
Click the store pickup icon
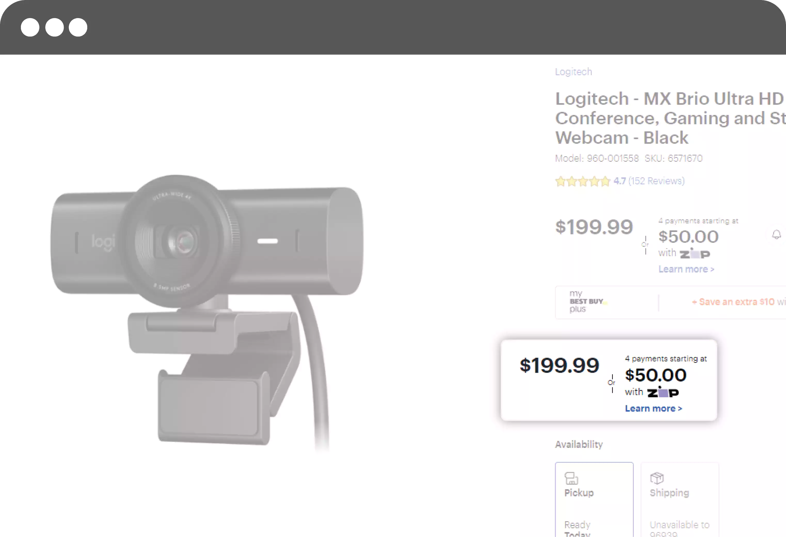click(571, 478)
